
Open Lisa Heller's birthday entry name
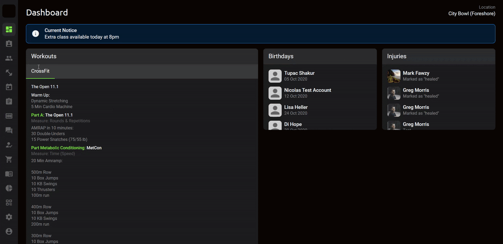(296, 107)
